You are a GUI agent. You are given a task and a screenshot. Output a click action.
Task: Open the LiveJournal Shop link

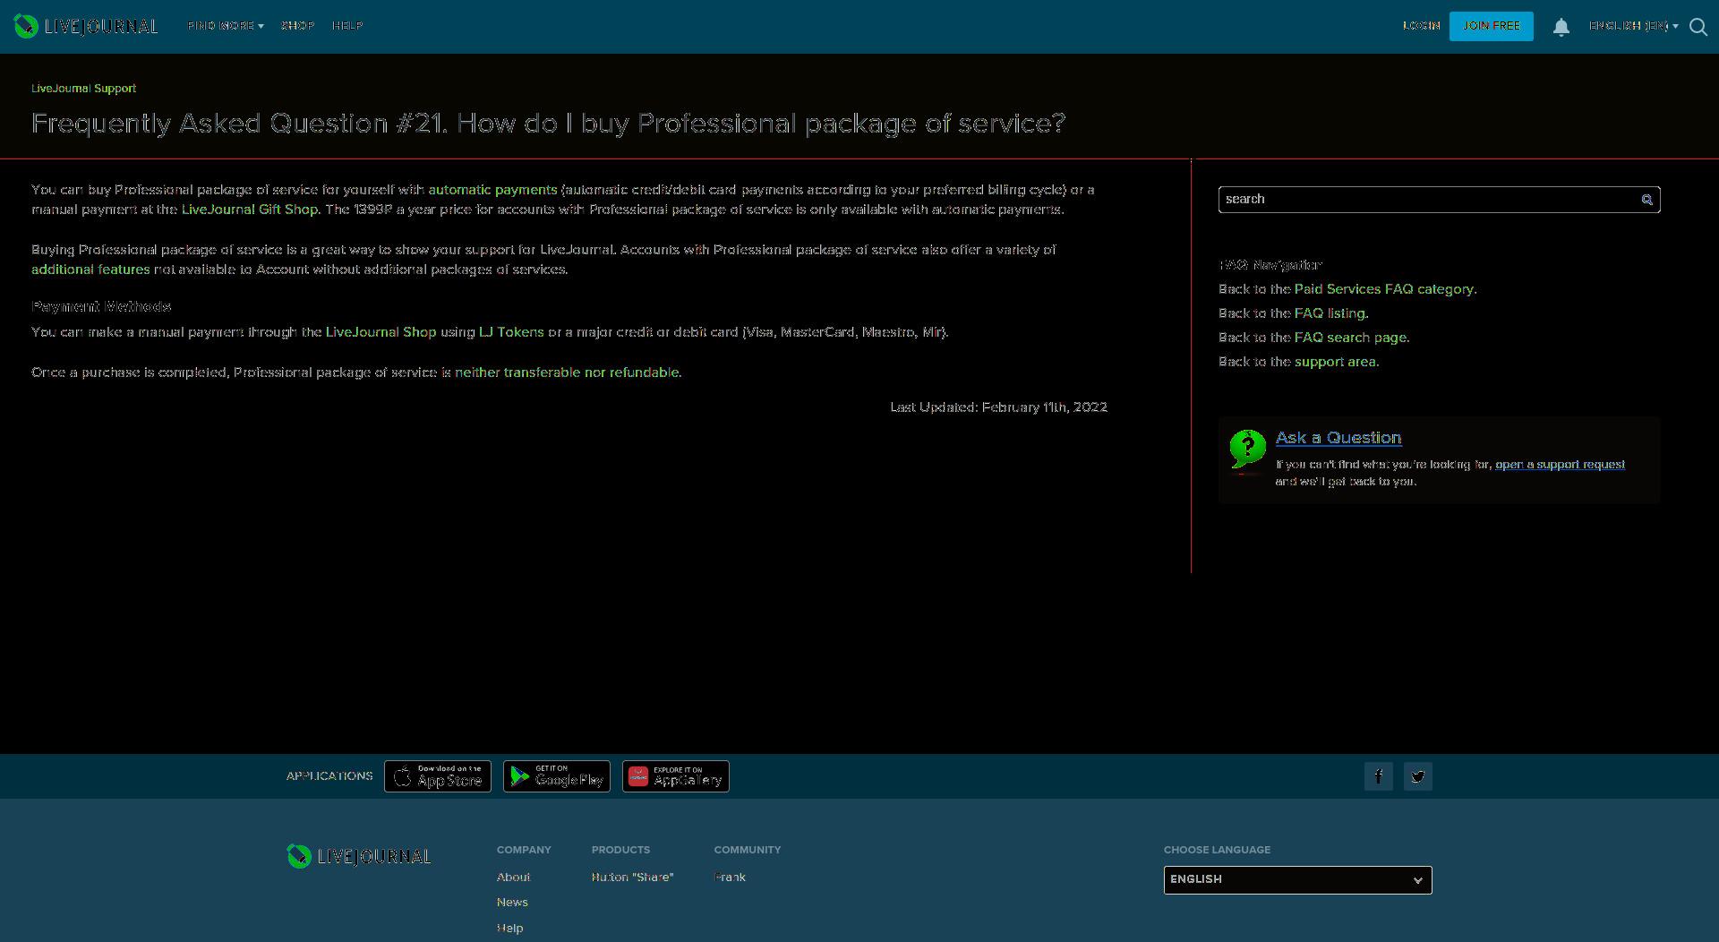tap(381, 332)
